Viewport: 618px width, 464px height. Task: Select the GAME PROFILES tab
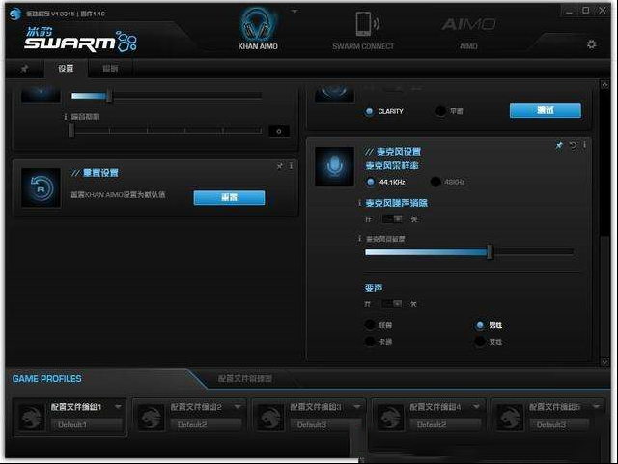pyautogui.click(x=46, y=379)
